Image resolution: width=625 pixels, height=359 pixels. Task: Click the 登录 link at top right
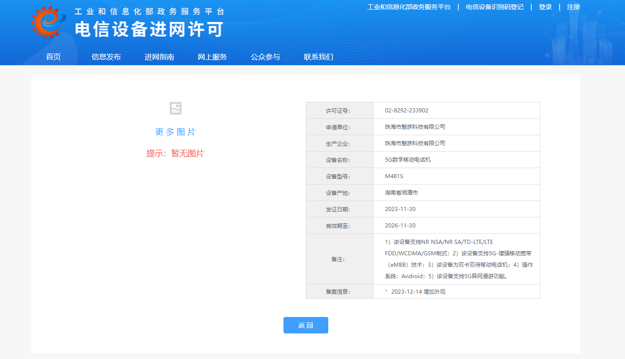coord(545,7)
